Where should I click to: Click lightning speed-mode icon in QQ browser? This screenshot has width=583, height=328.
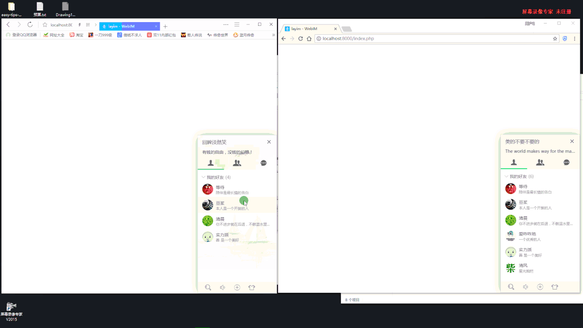pyautogui.click(x=79, y=25)
